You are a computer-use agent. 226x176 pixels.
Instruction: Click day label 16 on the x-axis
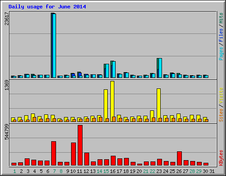(x=113, y=171)
